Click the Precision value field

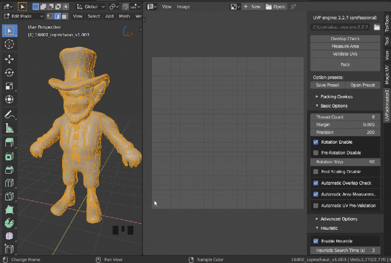(345, 132)
